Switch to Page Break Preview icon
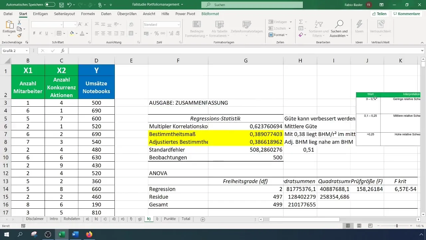426x240 pixels. tap(370, 226)
